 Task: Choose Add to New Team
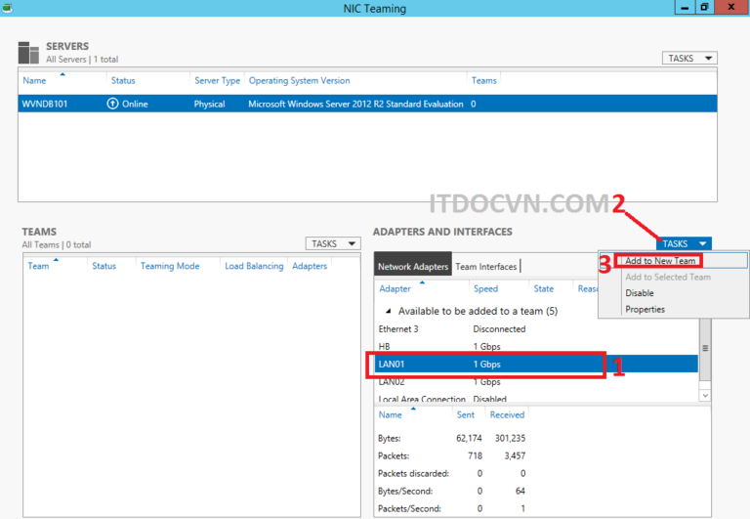click(660, 261)
